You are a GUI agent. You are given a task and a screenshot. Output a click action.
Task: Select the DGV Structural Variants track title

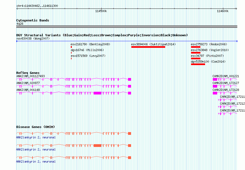[102, 35]
